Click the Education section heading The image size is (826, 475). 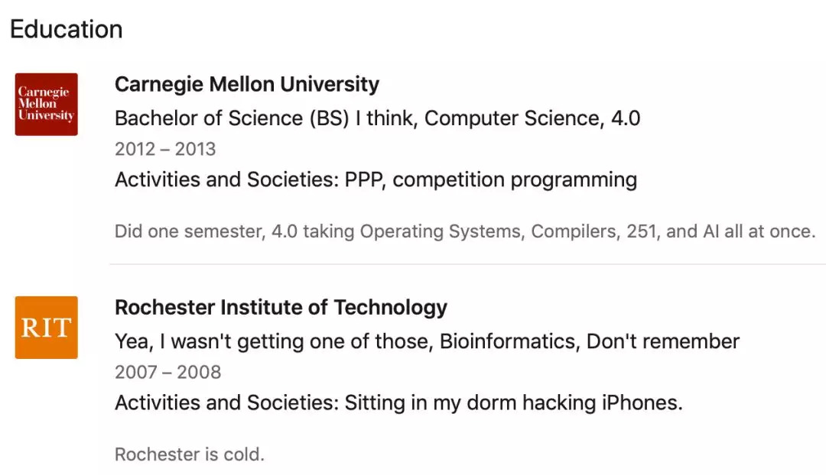point(66,29)
